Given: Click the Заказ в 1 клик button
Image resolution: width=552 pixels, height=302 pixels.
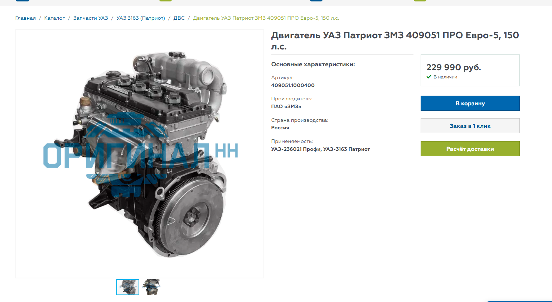Looking at the screenshot, I should click(470, 126).
